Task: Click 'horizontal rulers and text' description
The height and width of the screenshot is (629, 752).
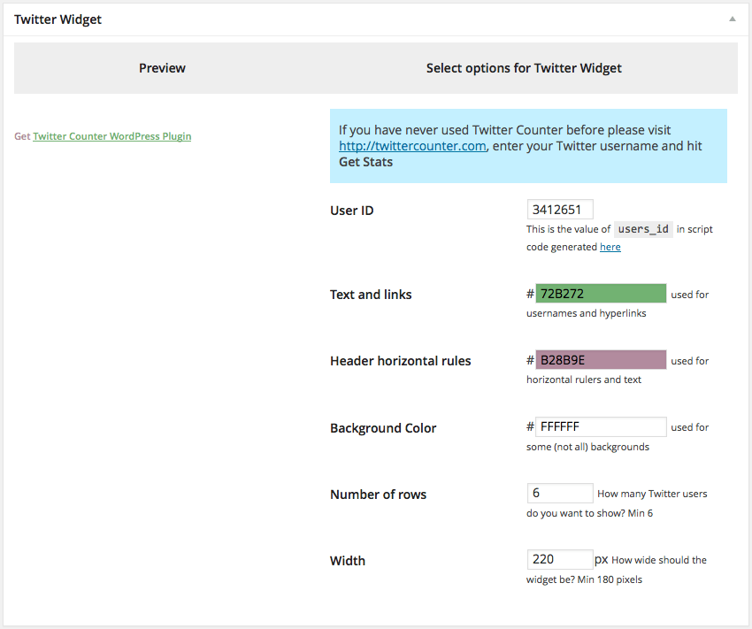Action: [584, 380]
